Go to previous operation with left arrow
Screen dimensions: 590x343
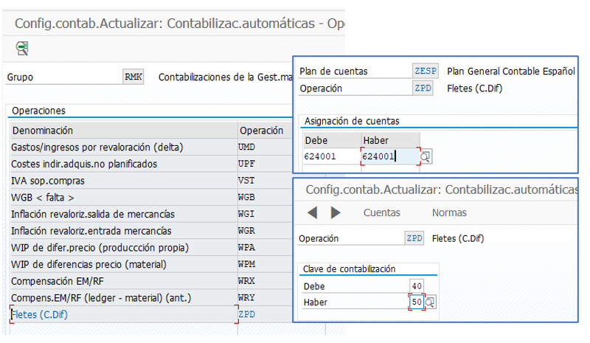(x=312, y=212)
